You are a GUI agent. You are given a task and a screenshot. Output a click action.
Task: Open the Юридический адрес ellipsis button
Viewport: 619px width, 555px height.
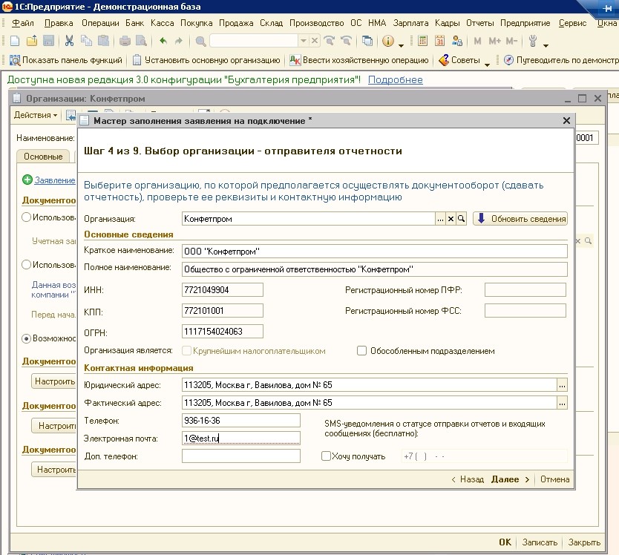tap(562, 385)
